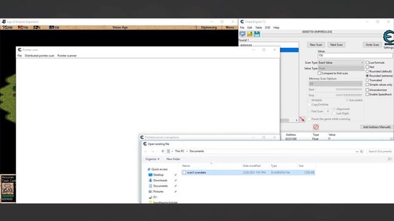The height and width of the screenshot is (221, 394).
Task: Click the view options icon in file dialog
Action: (x=390, y=159)
